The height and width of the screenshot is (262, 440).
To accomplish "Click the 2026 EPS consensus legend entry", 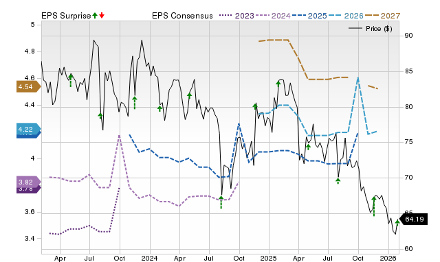I will (x=346, y=16).
